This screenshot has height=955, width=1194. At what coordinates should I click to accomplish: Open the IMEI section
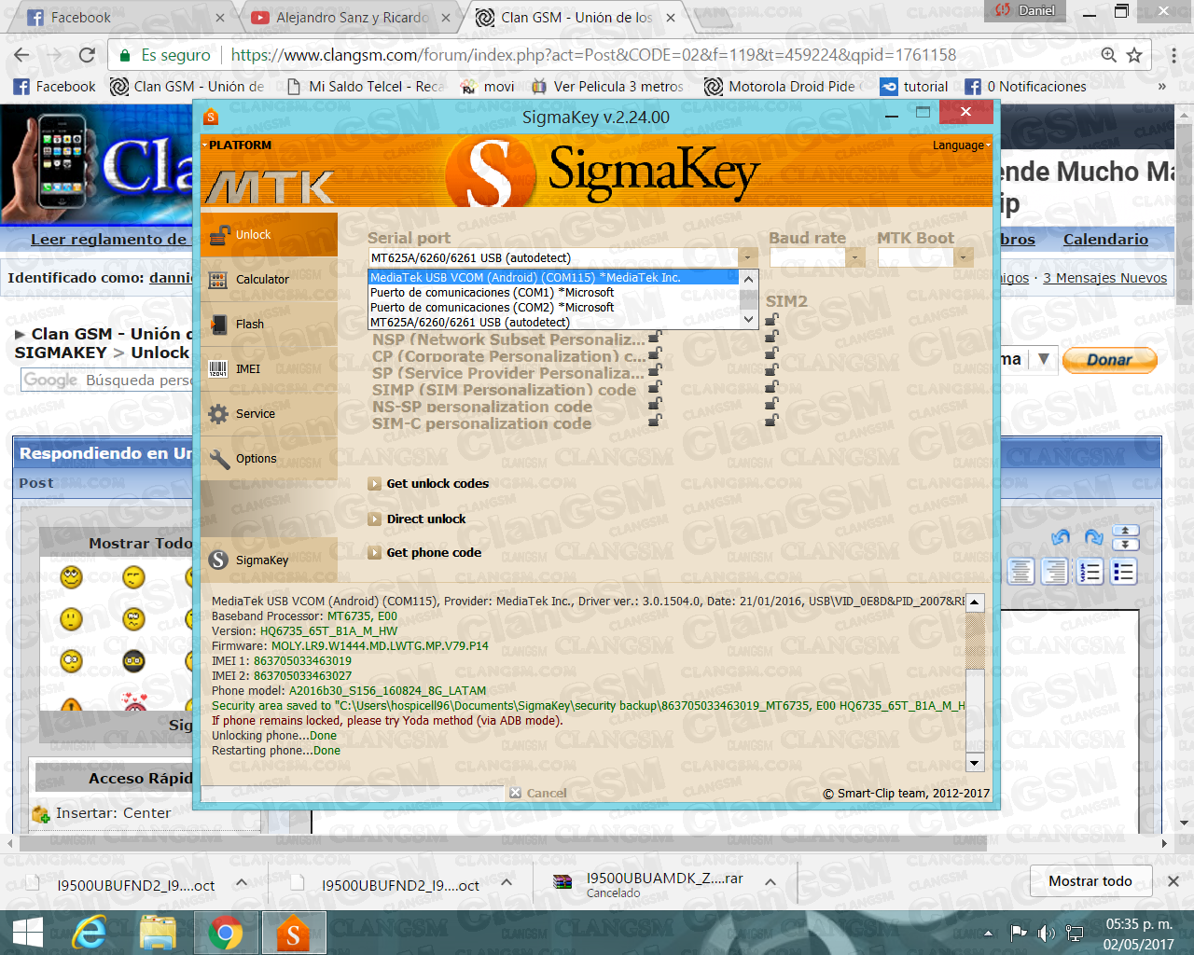(269, 369)
